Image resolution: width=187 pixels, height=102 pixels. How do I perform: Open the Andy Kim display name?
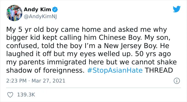pyautogui.click(x=37, y=10)
